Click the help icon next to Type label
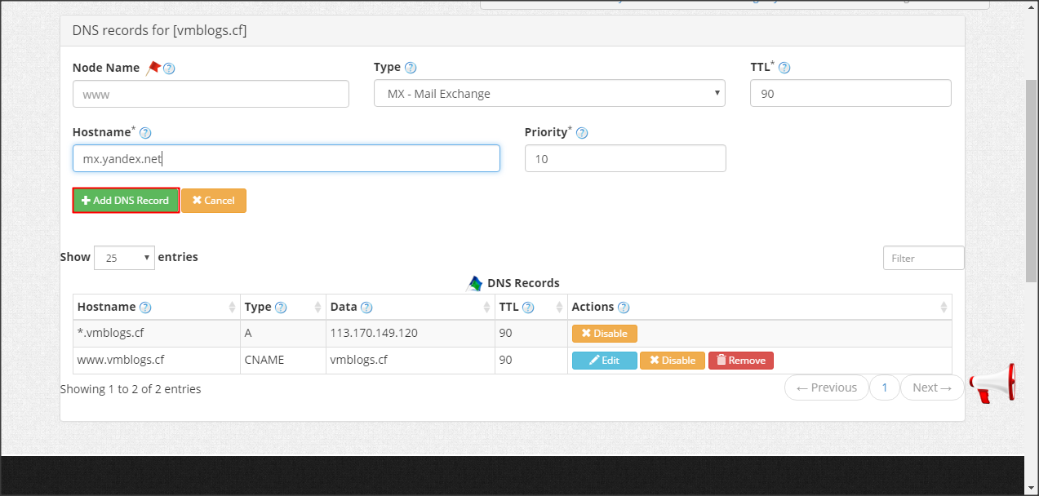 coord(411,68)
